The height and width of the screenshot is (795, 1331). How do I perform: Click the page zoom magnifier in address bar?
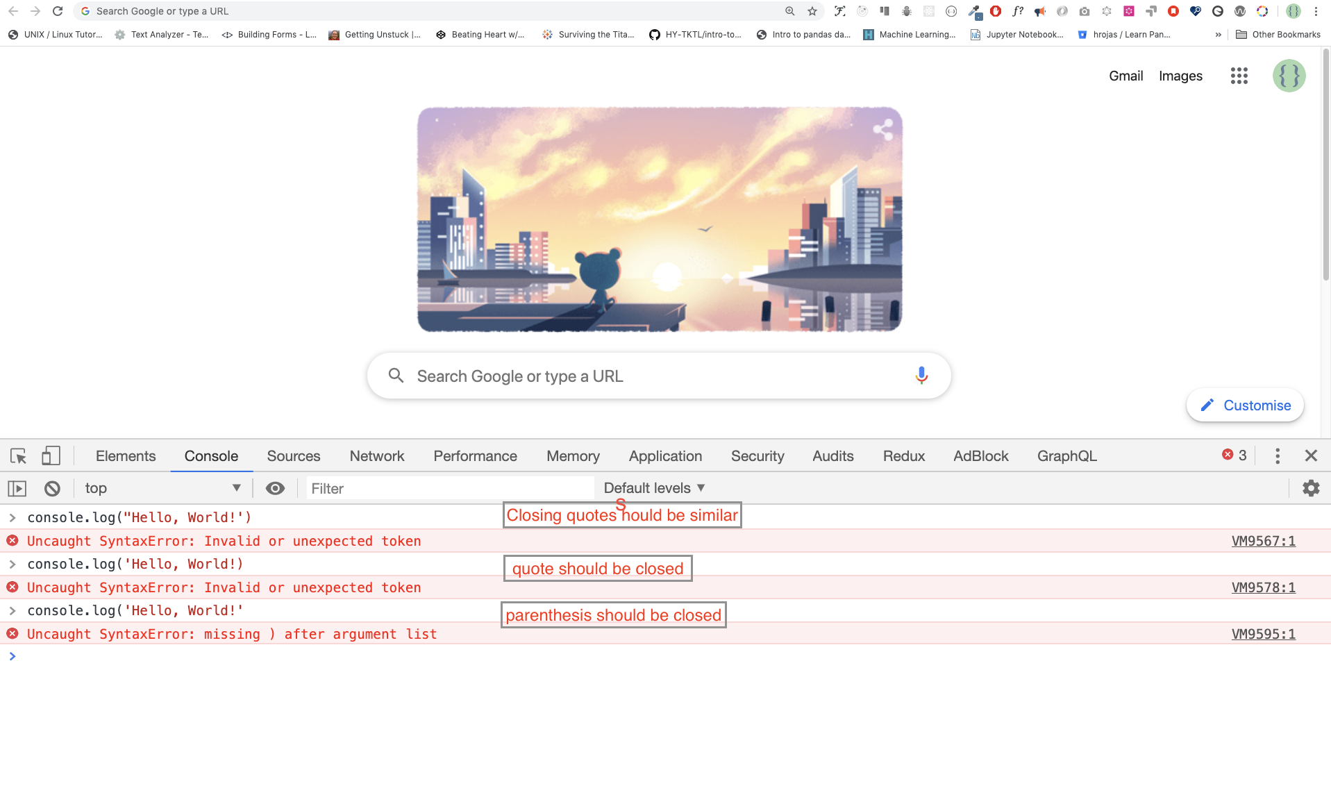click(789, 10)
